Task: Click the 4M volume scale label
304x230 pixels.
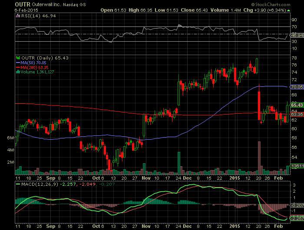Action: point(10,150)
